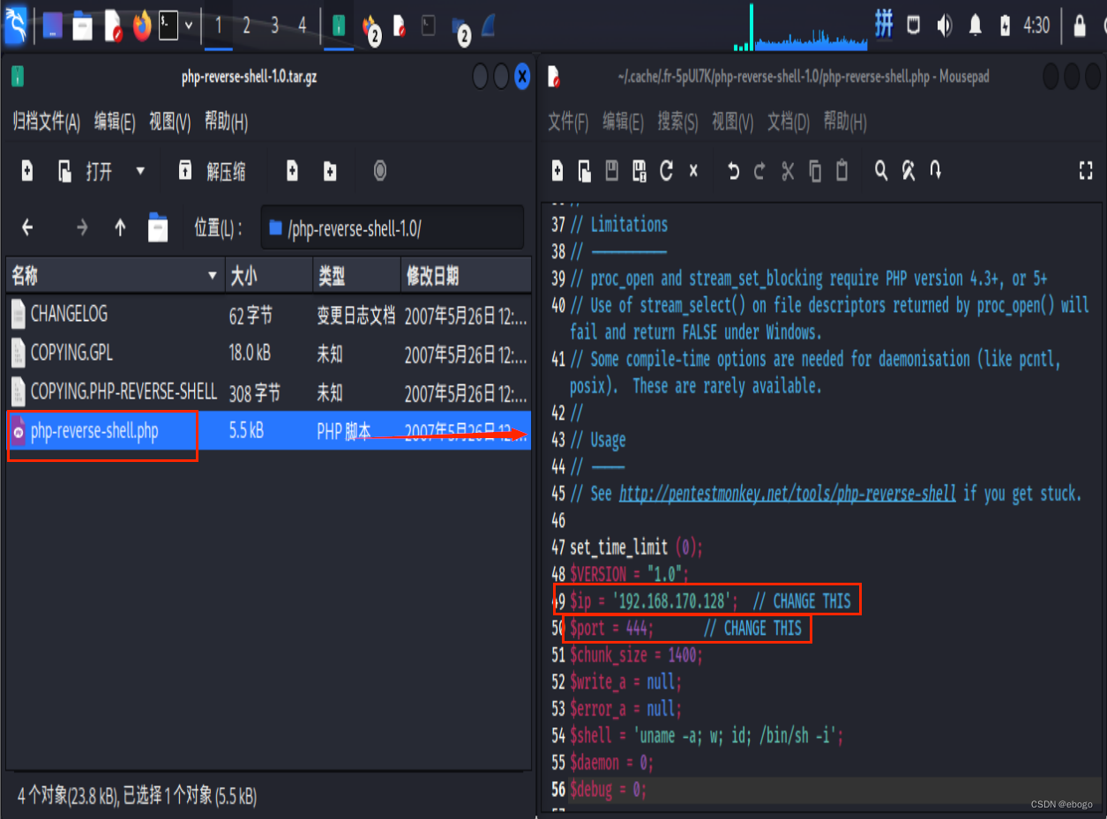This screenshot has height=819, width=1107.
Task: Reload the document in Mousepad
Action: (666, 170)
